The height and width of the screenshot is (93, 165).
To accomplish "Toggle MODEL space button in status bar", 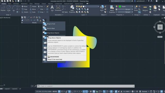I will click(55, 91).
